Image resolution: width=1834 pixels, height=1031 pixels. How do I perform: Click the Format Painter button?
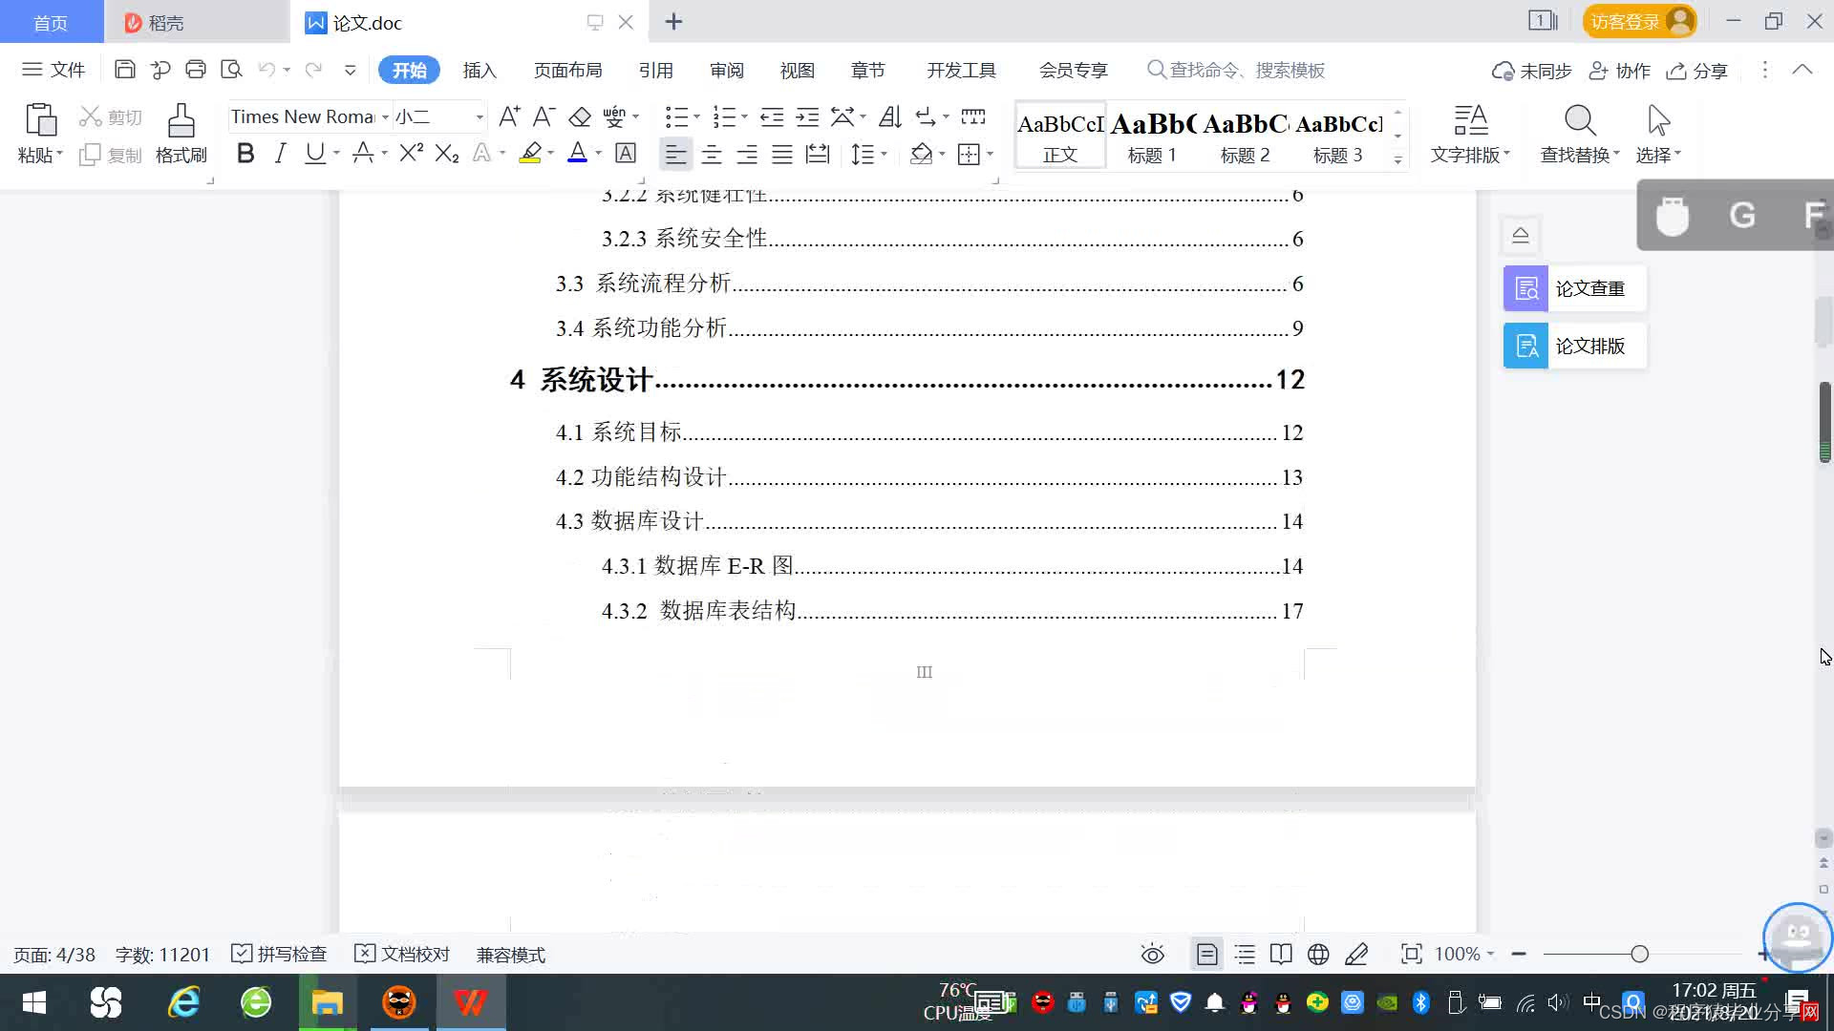point(181,134)
